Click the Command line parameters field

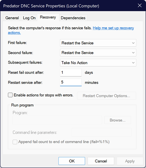point(101,132)
